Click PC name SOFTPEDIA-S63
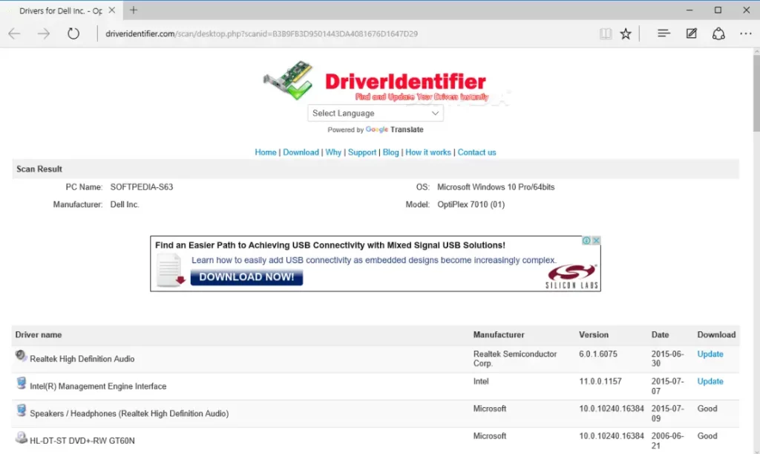The image size is (760, 454). tap(142, 187)
